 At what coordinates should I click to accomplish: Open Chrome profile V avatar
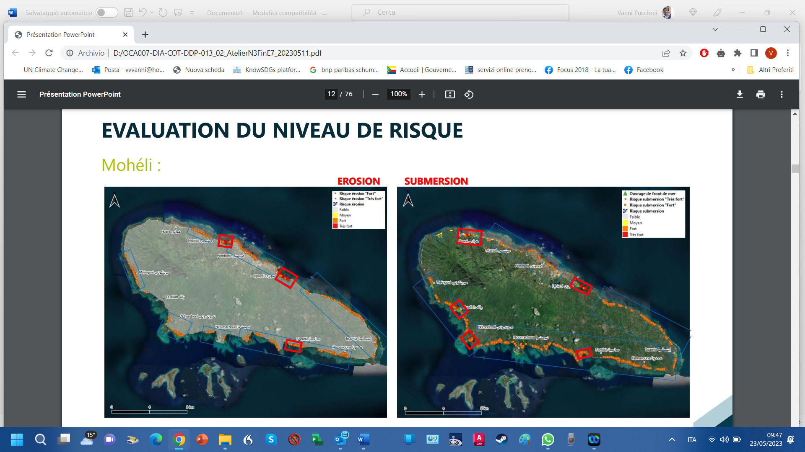771,53
